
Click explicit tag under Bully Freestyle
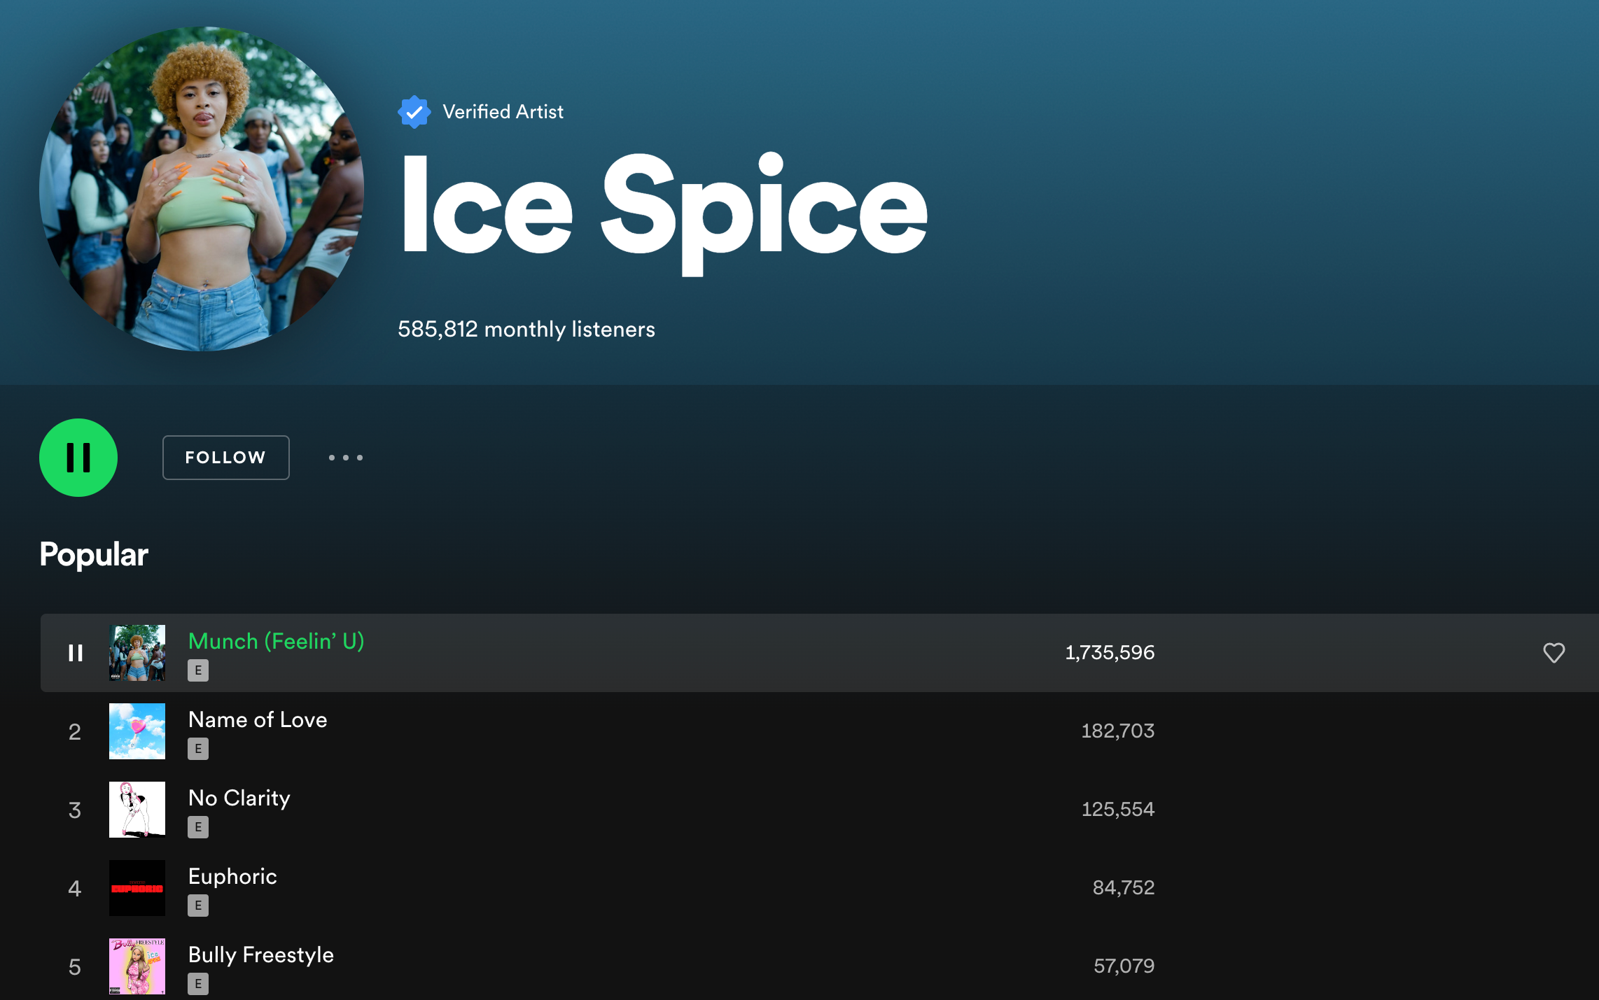(x=198, y=984)
